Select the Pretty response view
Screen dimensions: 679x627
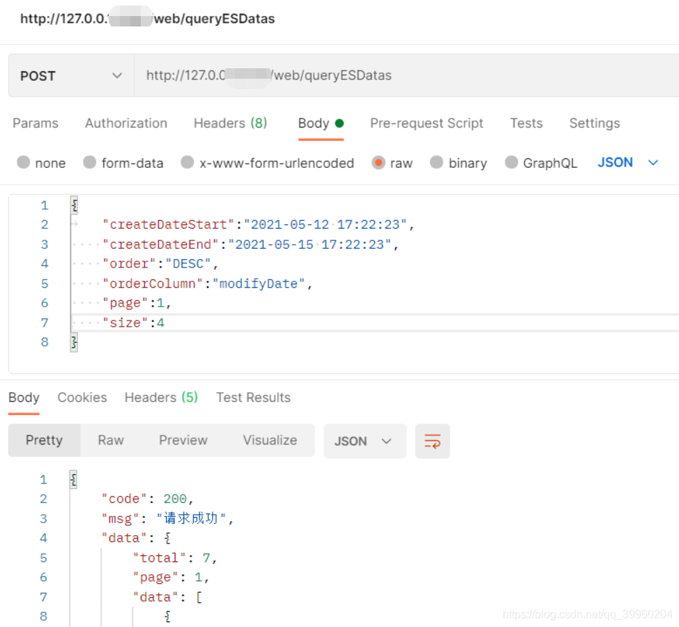tap(44, 440)
